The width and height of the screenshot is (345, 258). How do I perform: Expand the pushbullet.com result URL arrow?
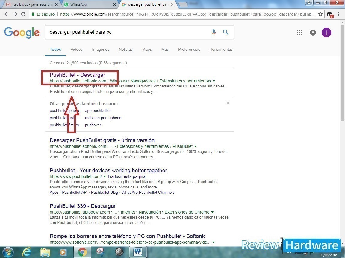tap(105, 176)
